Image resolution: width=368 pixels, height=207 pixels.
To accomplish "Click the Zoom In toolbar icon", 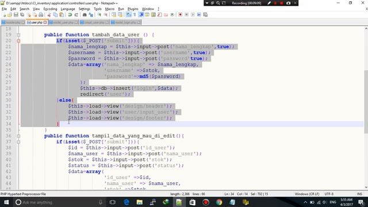I will [x=99, y=15].
